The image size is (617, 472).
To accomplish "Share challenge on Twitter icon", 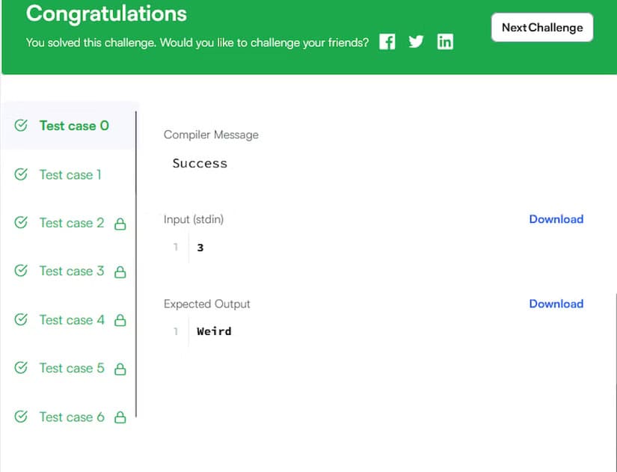I will (x=416, y=42).
